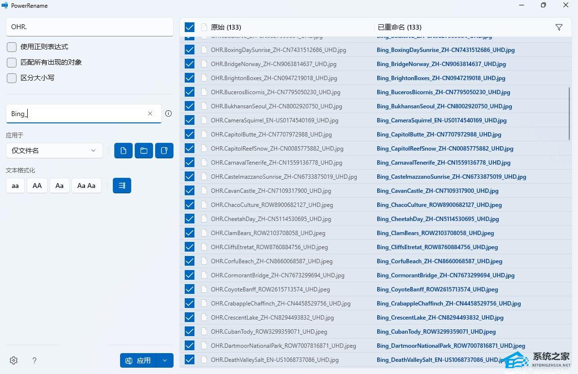Select original name OHR.CrabappleChaffinch_ZH-CN4458529756_UHD.jpg
The height and width of the screenshot is (374, 578).
pos(280,303)
